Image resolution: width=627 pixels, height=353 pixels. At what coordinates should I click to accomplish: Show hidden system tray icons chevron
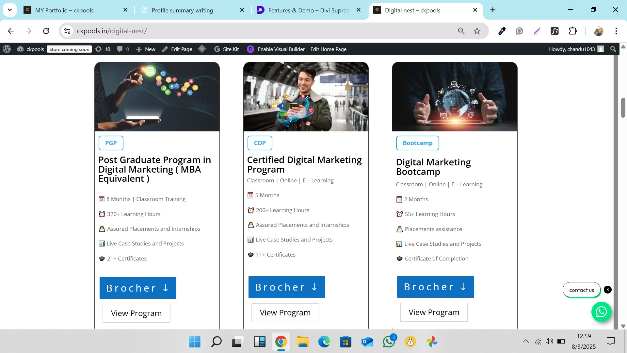pyautogui.click(x=525, y=341)
